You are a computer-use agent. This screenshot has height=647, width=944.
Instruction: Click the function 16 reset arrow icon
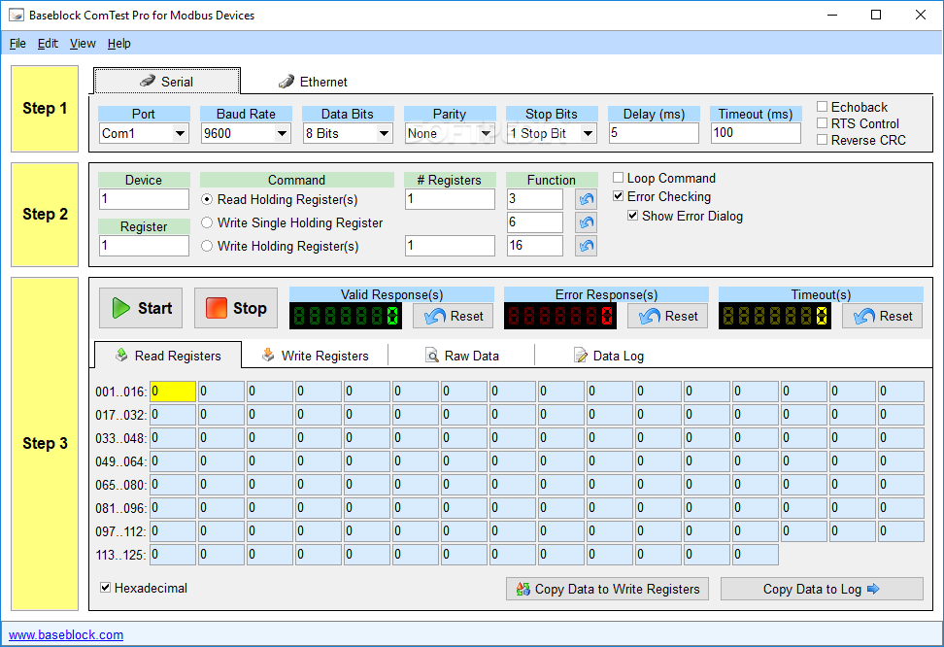(586, 246)
